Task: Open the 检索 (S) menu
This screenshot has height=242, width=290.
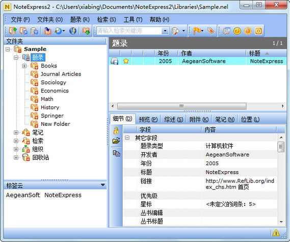Action: click(107, 19)
